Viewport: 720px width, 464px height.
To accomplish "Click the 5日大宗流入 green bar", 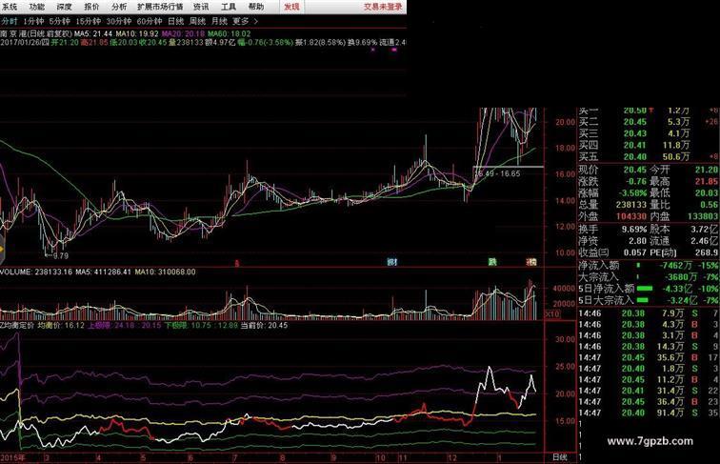I will [643, 300].
